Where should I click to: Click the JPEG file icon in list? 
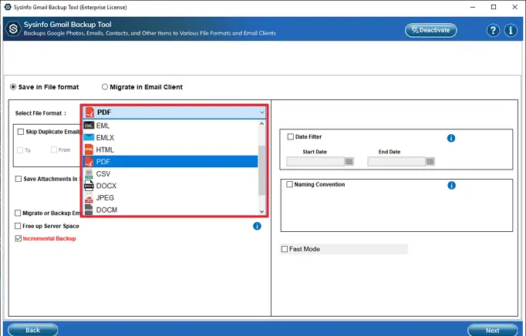click(89, 198)
